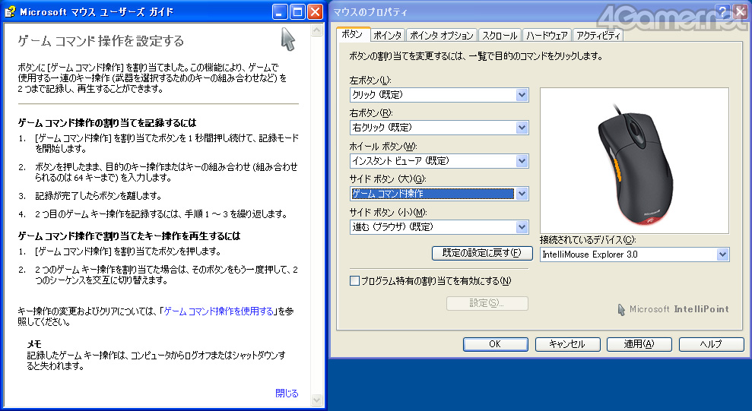The image size is (752, 411).
Task: Switch to the ハードウェア tab
Action: click(x=547, y=36)
